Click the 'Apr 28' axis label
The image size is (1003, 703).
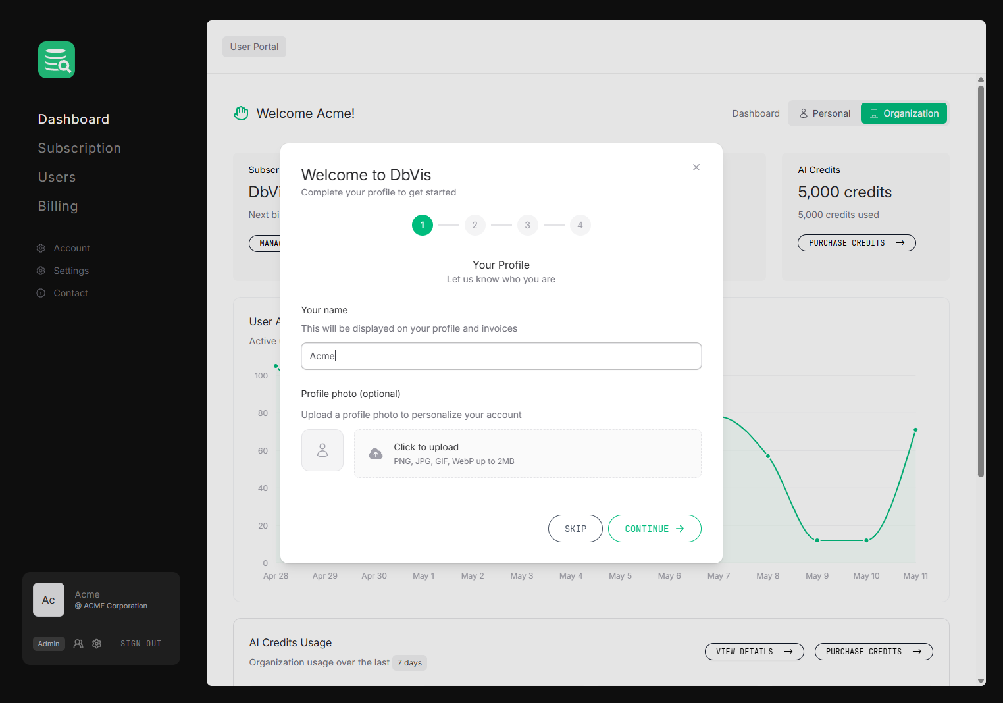tap(276, 576)
